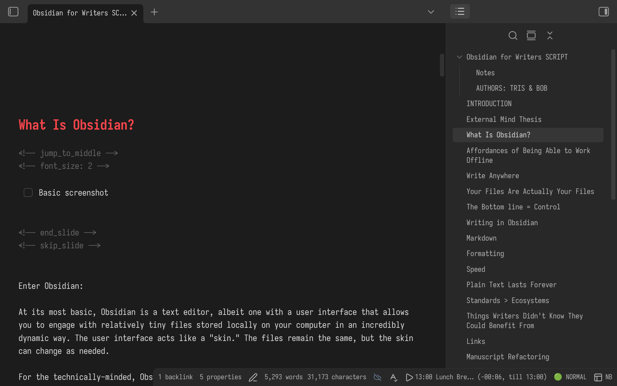Click the font_size: 2 comment line

click(x=64, y=166)
